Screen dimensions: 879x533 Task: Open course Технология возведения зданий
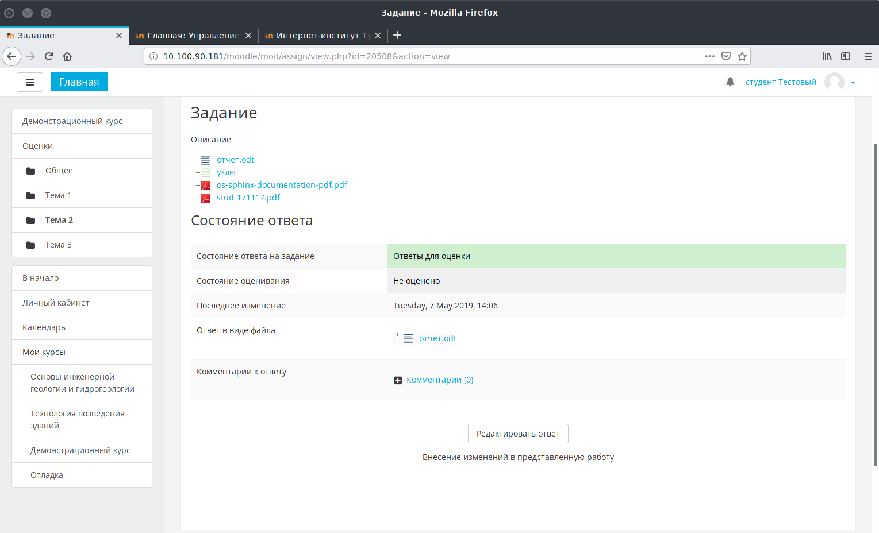(x=82, y=419)
